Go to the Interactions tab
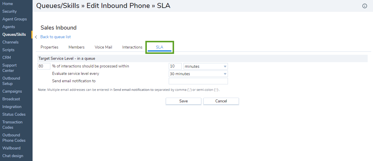This screenshot has height=161, width=373. coord(132,47)
